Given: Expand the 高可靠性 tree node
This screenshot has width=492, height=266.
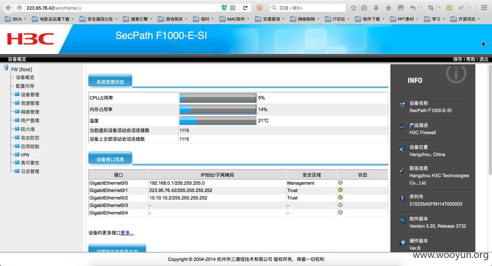Looking at the screenshot, I should 17,163.
